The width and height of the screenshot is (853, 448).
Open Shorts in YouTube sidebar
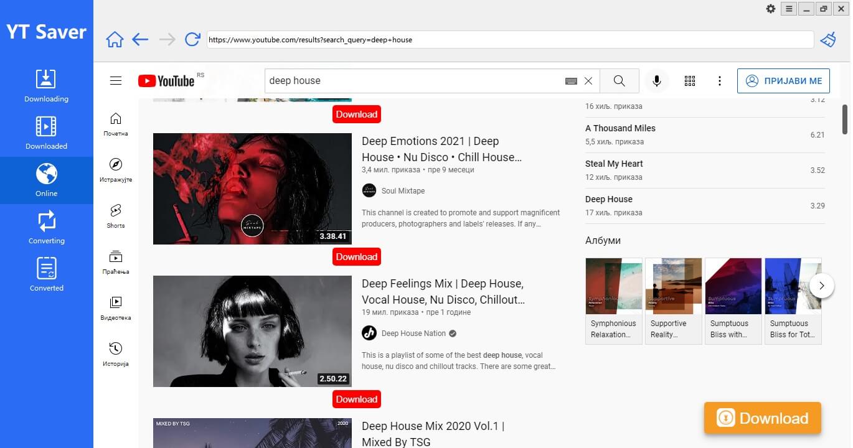coord(116,217)
